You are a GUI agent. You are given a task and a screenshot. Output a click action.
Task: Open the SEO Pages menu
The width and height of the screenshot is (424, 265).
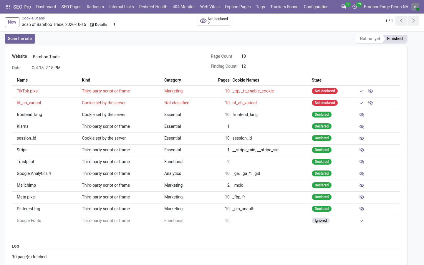(x=71, y=6)
